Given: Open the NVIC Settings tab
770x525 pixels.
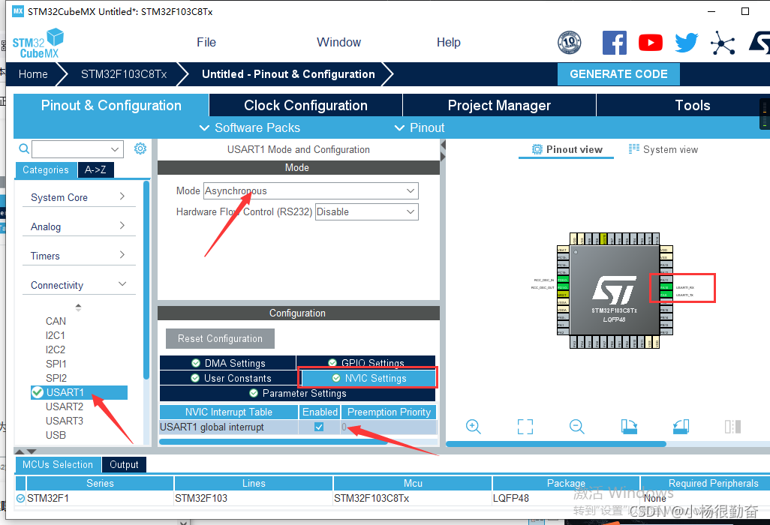Looking at the screenshot, I should coord(368,378).
